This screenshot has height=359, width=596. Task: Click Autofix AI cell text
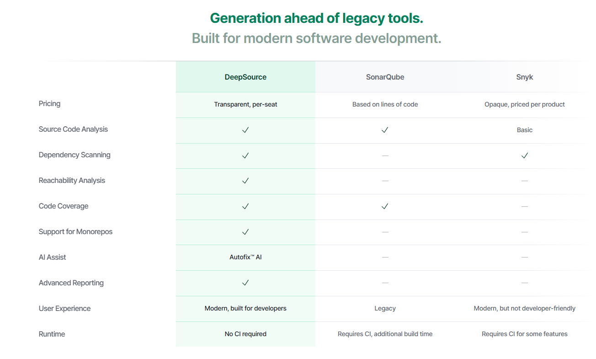click(x=245, y=257)
